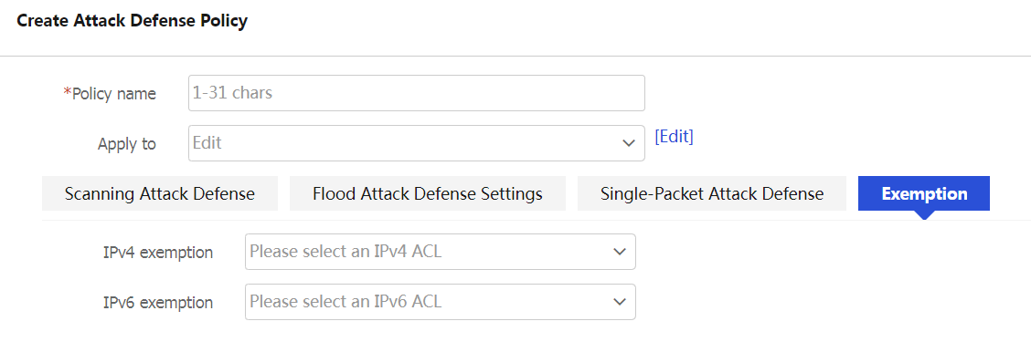Open Flood Attack Defense Settings tab
Viewport: 1031px width, 342px height.
click(428, 193)
